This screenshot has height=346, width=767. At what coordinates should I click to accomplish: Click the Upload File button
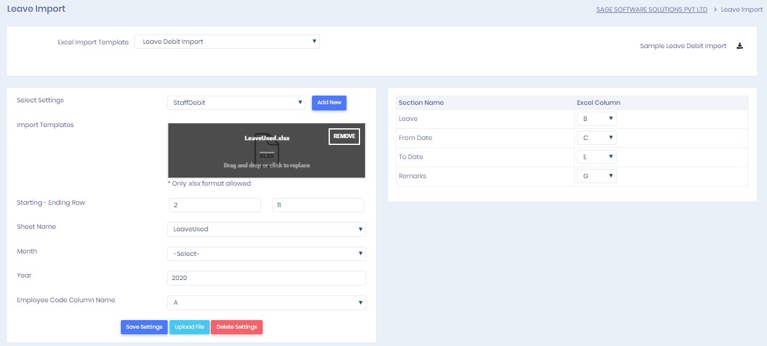click(x=189, y=327)
